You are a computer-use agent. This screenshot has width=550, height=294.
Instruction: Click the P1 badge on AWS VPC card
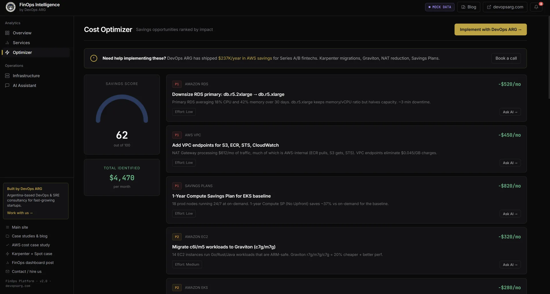177,135
